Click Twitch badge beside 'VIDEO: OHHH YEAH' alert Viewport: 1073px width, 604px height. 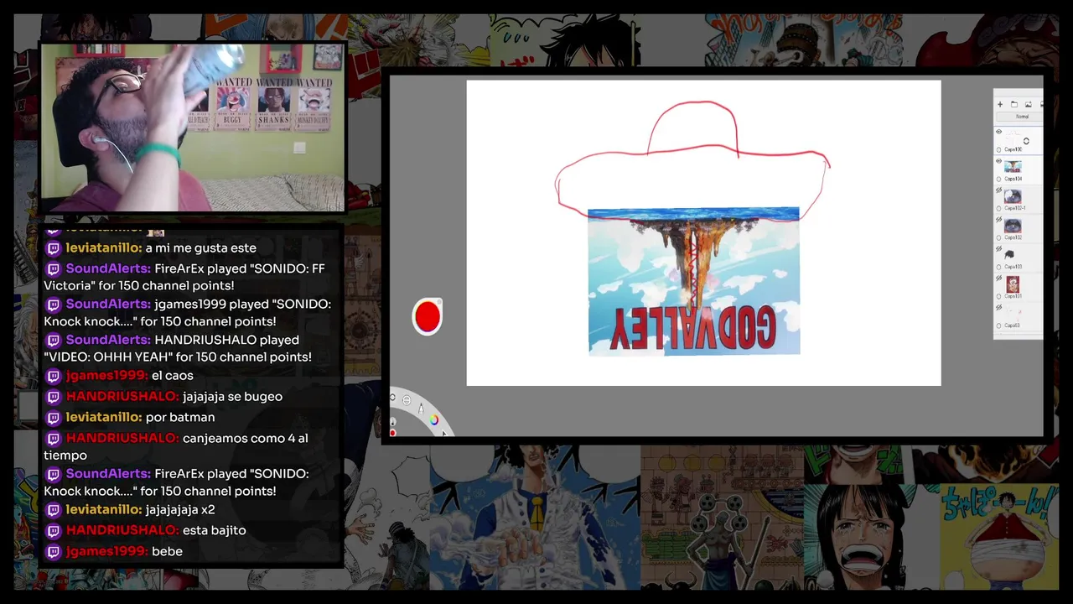point(53,340)
